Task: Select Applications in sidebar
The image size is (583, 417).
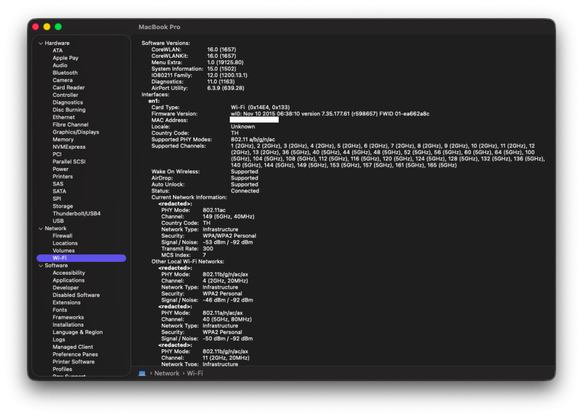Action: (x=68, y=281)
